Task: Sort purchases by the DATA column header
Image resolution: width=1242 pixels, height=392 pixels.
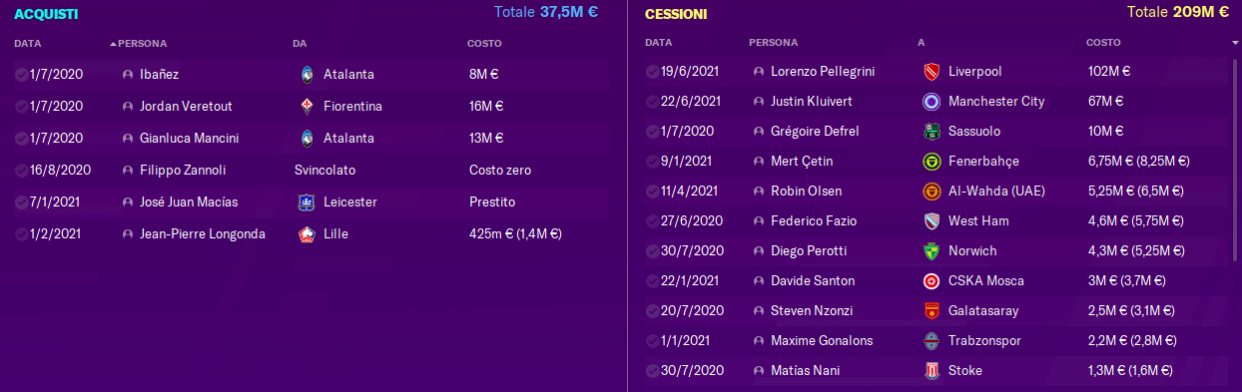Action: click(28, 44)
